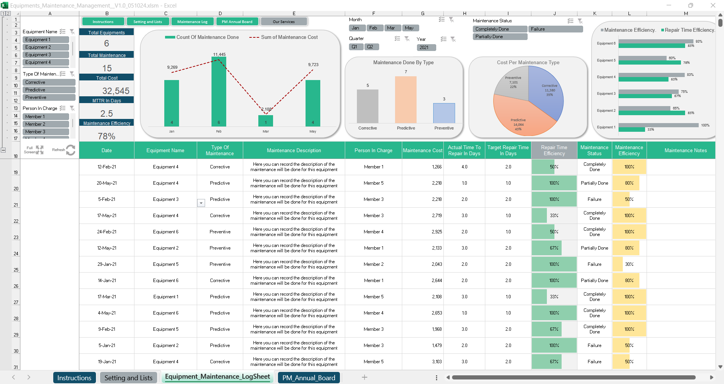The image size is (724, 384).
Task: Clear filter on Type Of Maintenance slicer
Action: (72, 74)
